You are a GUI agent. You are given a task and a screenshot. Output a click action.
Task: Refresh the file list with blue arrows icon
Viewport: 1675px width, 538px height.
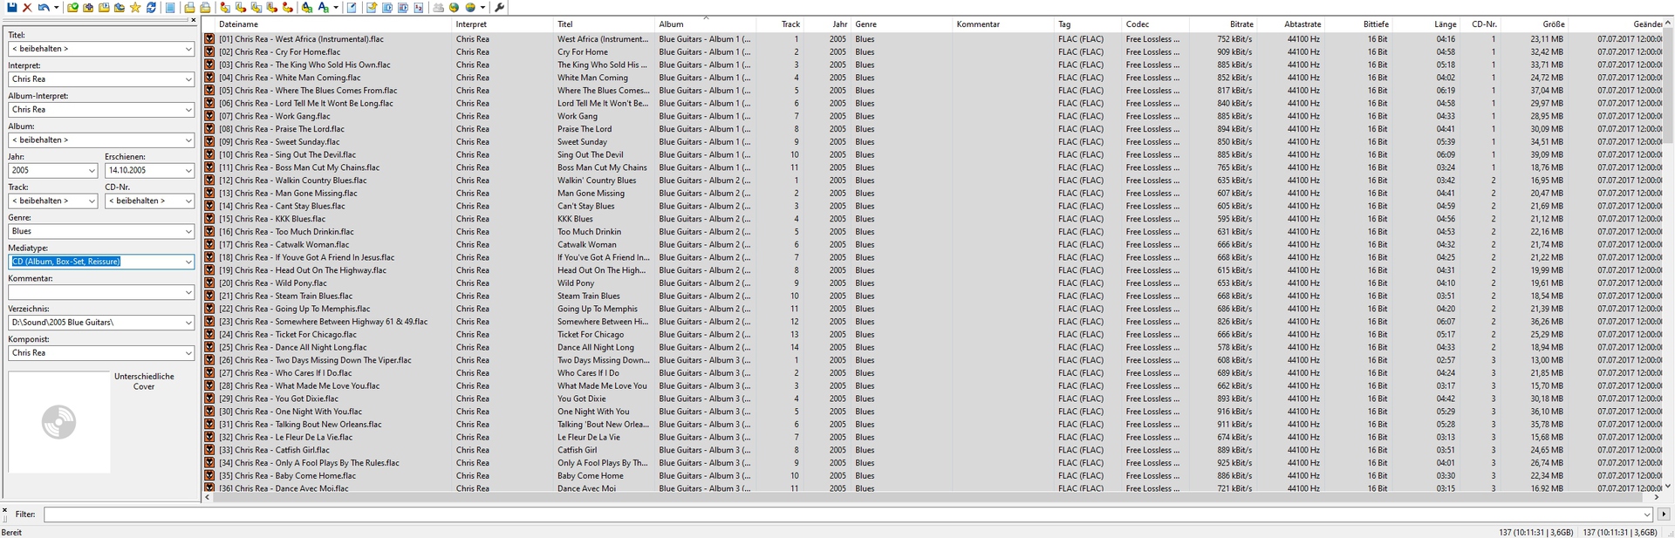tap(151, 8)
